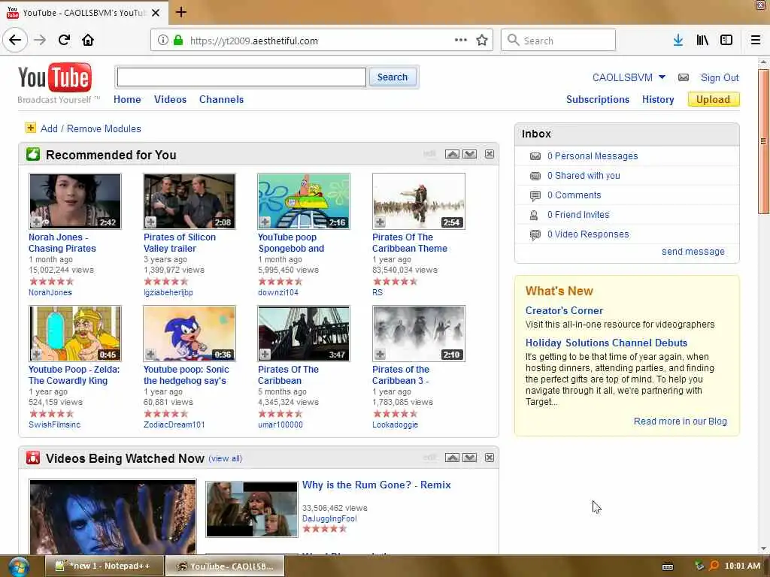Click the YouTube logo
Image resolution: width=770 pixels, height=577 pixels.
click(54, 77)
